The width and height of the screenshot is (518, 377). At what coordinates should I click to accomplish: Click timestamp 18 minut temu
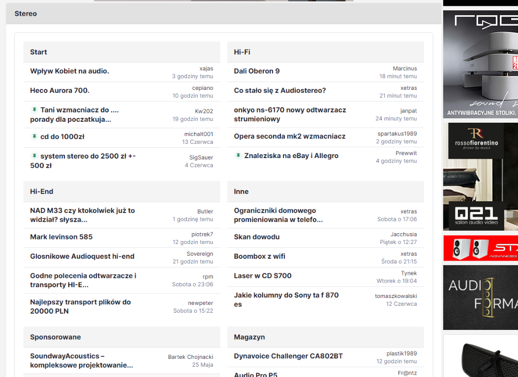pos(398,76)
